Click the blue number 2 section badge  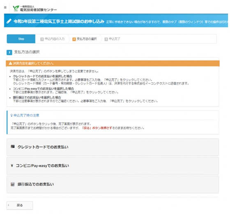coord(9,52)
